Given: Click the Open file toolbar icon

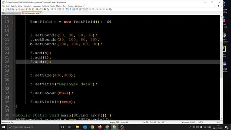Looking at the screenshot, I should click(x=6, y=9).
